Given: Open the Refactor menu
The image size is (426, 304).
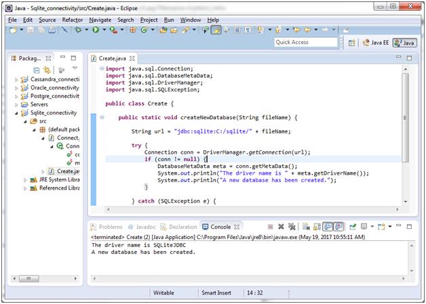Looking at the screenshot, I should coord(73,20).
